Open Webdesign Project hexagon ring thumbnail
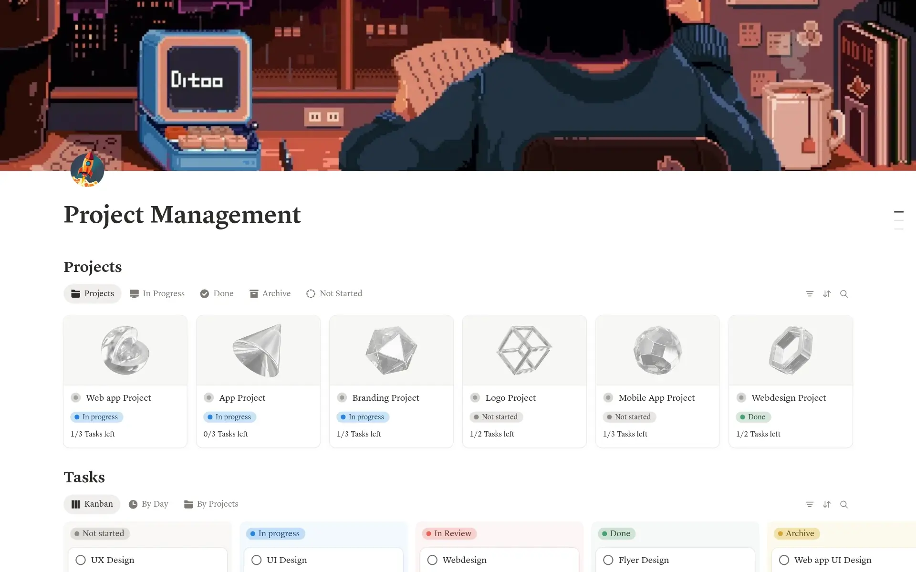Viewport: 916px width, 572px height. (x=791, y=350)
